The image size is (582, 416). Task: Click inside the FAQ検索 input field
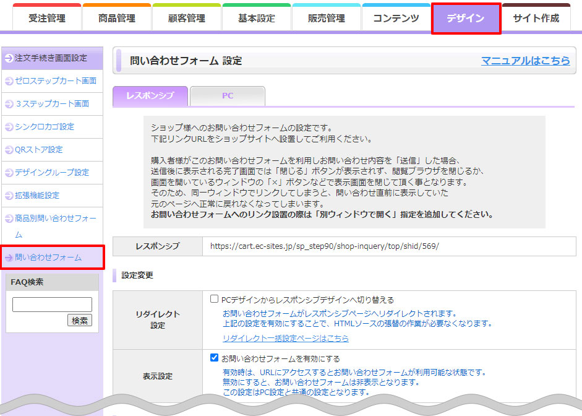pos(52,304)
